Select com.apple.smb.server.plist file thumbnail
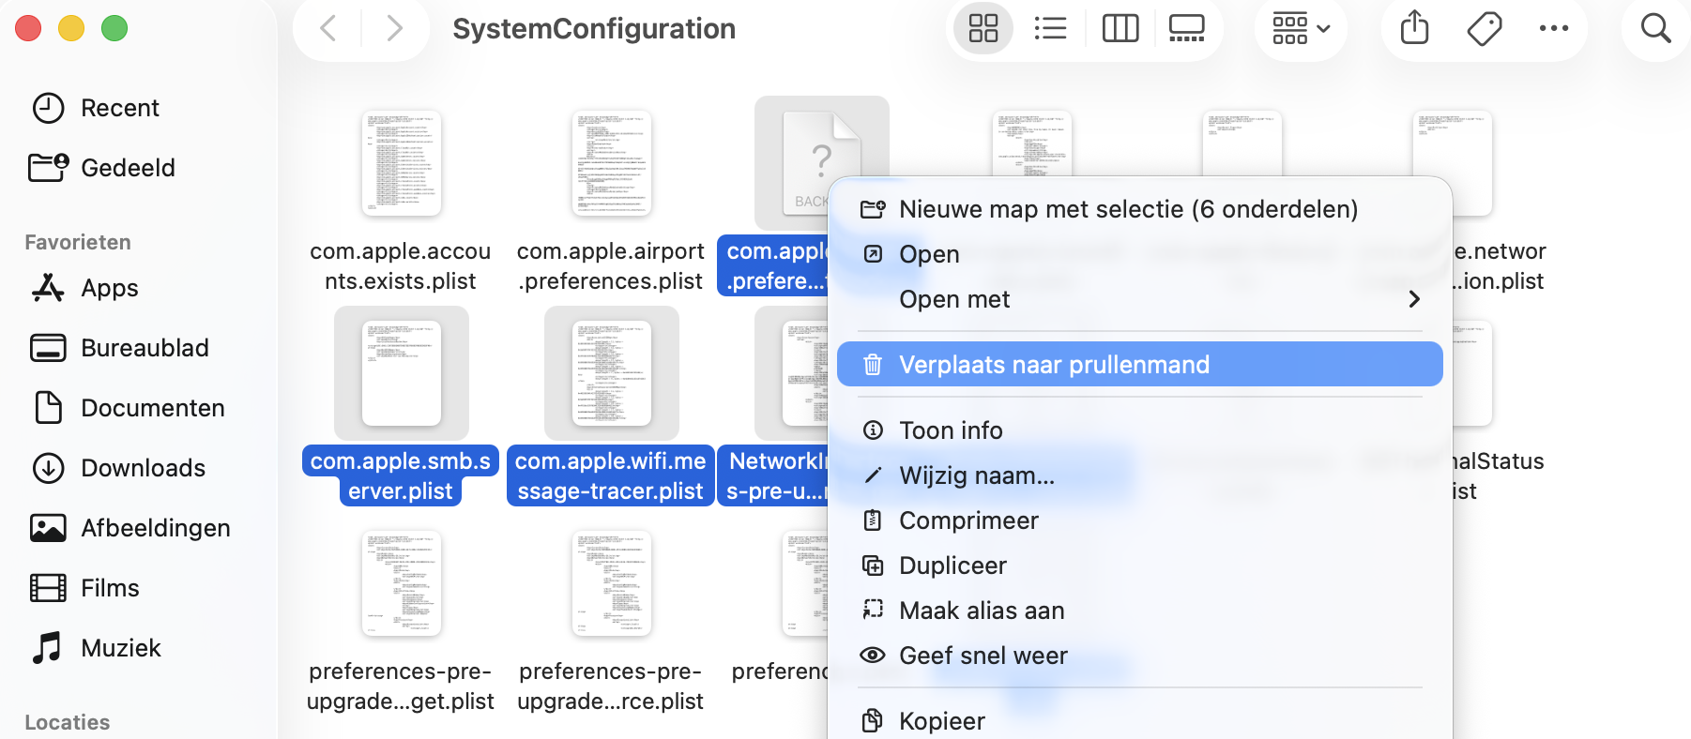The image size is (1691, 739). pyautogui.click(x=402, y=373)
